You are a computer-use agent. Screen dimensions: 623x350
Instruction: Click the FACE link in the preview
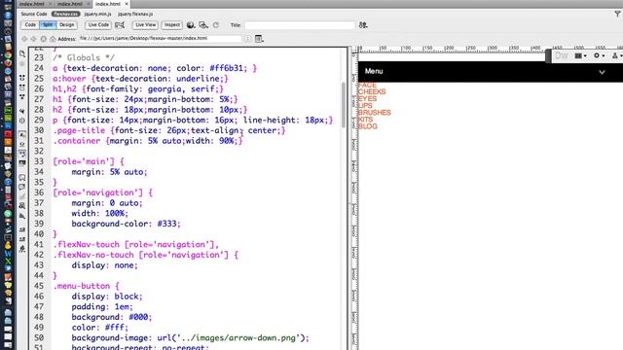tap(367, 85)
